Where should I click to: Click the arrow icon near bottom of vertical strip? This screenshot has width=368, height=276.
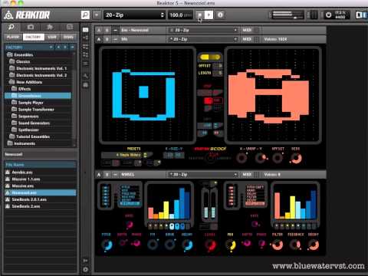pyautogui.click(x=85, y=261)
